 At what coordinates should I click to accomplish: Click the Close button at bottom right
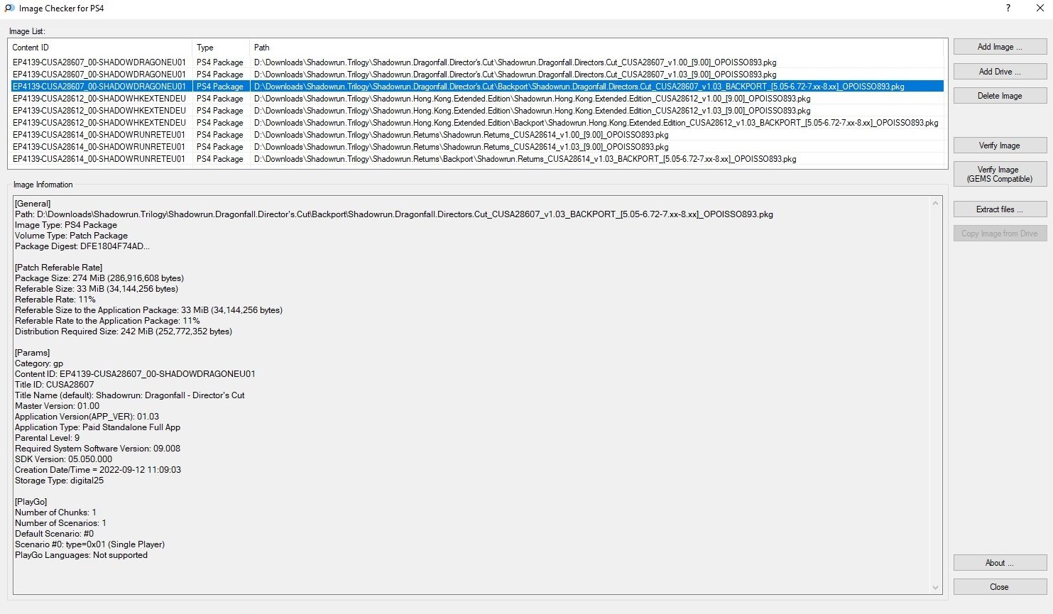coord(1000,586)
